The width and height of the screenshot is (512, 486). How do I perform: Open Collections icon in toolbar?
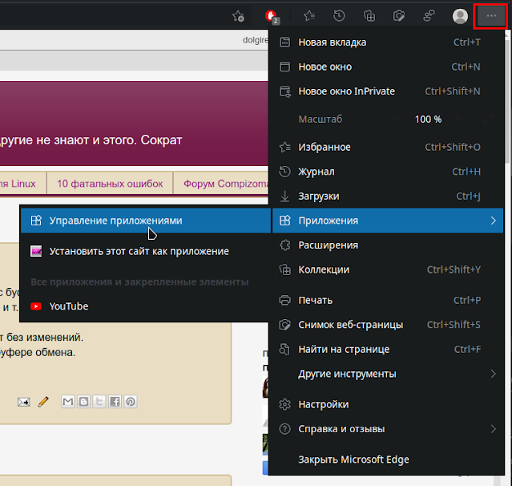(x=369, y=16)
